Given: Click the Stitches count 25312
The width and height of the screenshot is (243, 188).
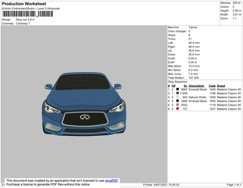Looking at the screenshot, I should pos(237,2).
